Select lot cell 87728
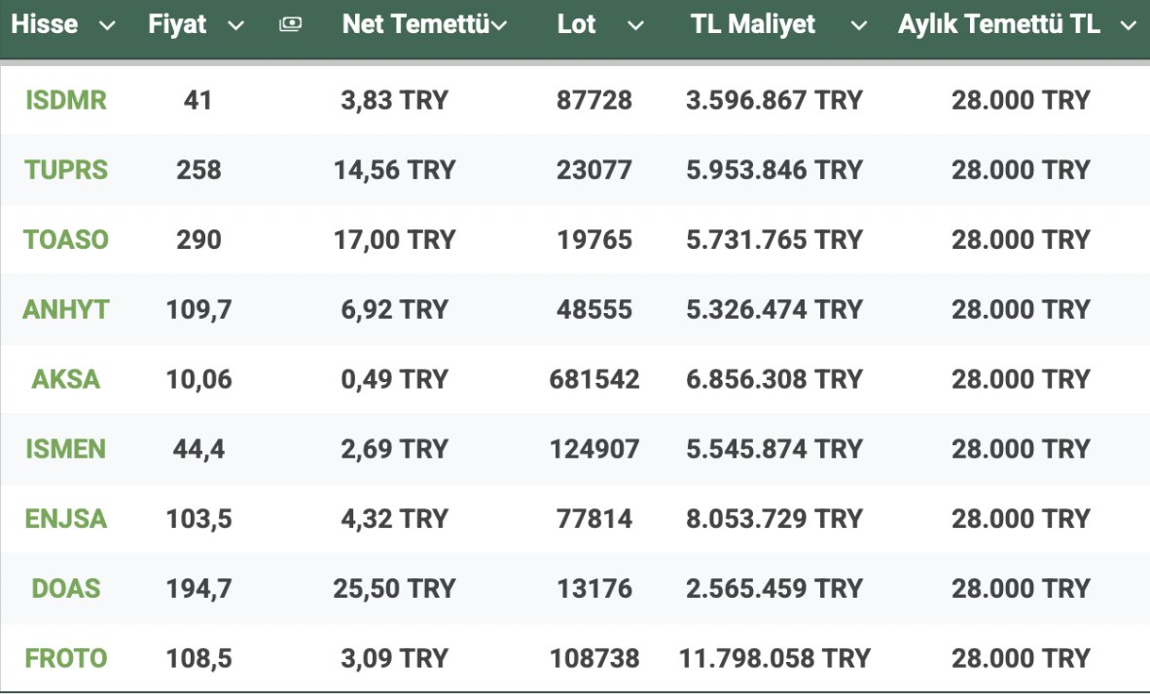Screen dimensions: 1150x694 click(x=594, y=100)
